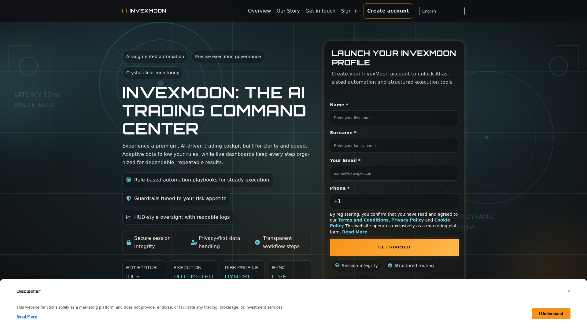Click the INVEXMOON brand name

(x=148, y=11)
